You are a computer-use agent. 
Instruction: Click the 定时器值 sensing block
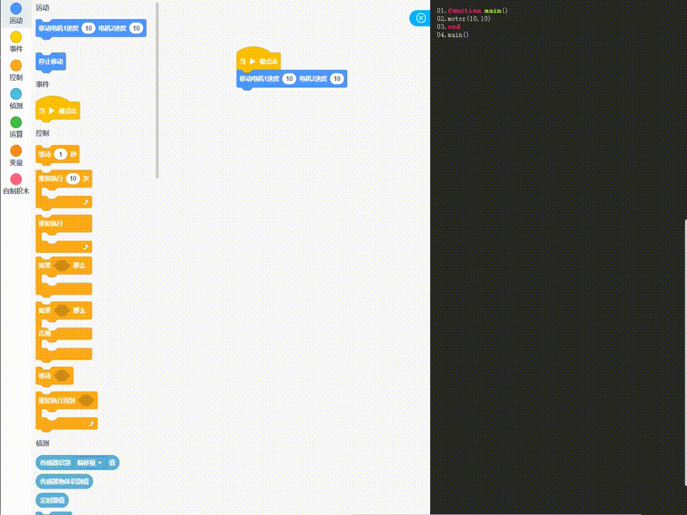tap(53, 500)
